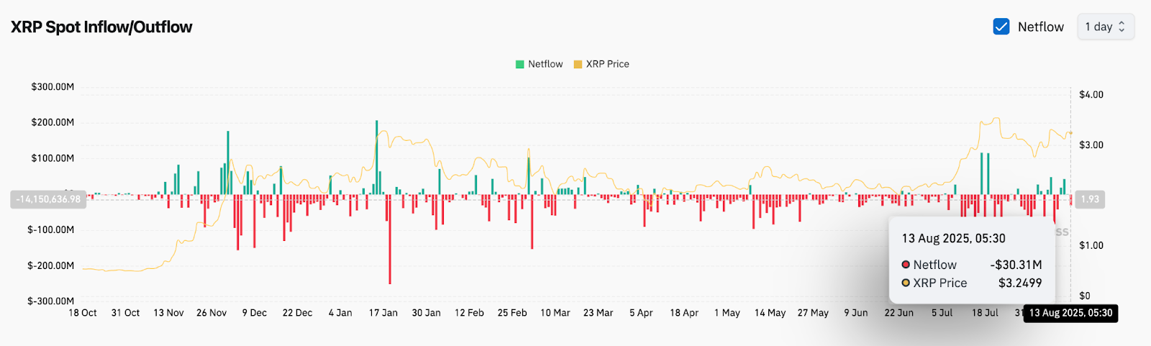Click the red Netflow dot in tooltip
The width and height of the screenshot is (1151, 346).
pos(906,265)
